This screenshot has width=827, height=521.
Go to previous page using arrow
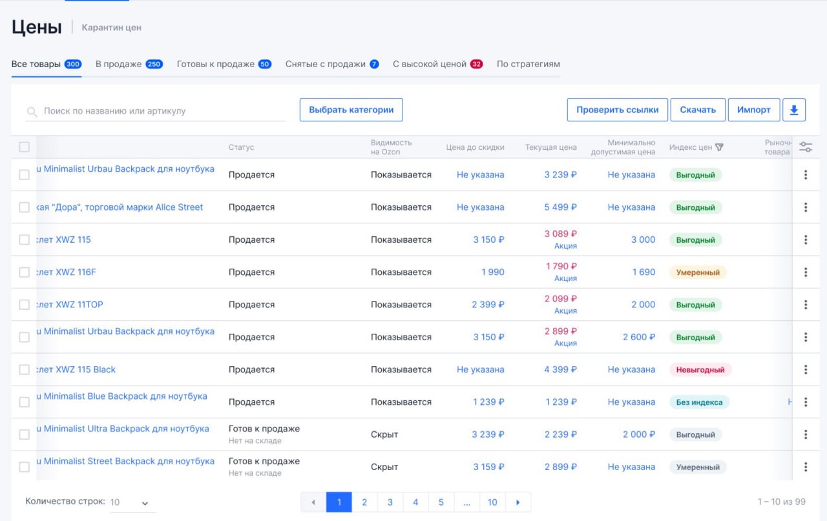[314, 502]
